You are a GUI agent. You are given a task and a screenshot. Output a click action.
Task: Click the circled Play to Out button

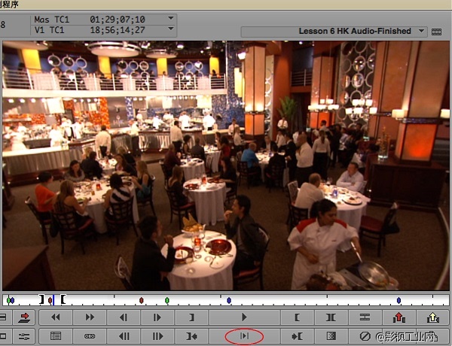click(x=244, y=336)
